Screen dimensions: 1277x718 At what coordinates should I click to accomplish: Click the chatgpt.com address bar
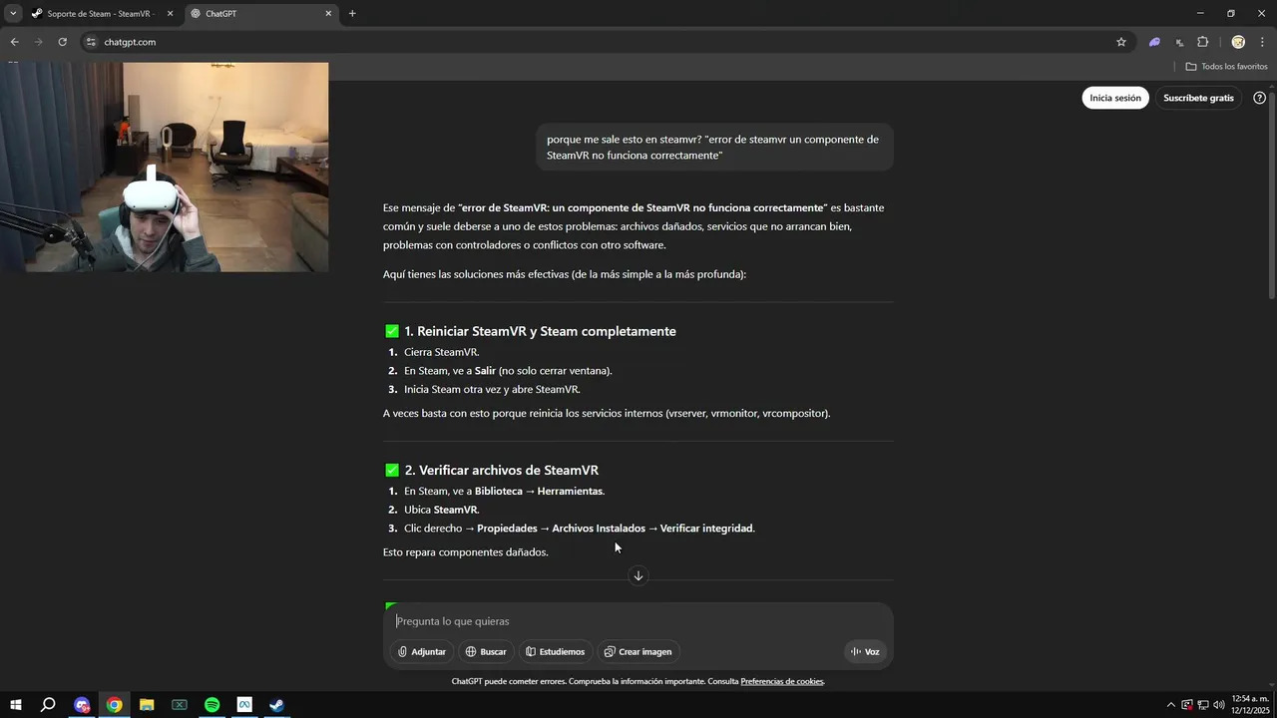click(x=599, y=42)
